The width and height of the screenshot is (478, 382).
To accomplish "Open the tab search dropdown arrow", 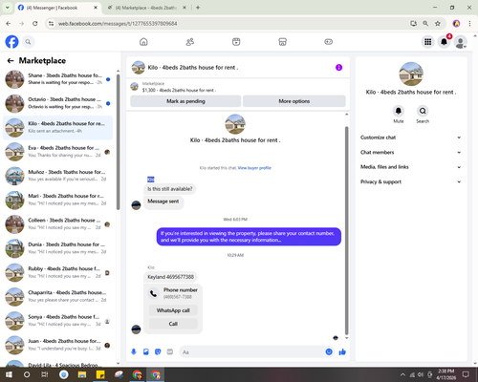I will pos(8,8).
